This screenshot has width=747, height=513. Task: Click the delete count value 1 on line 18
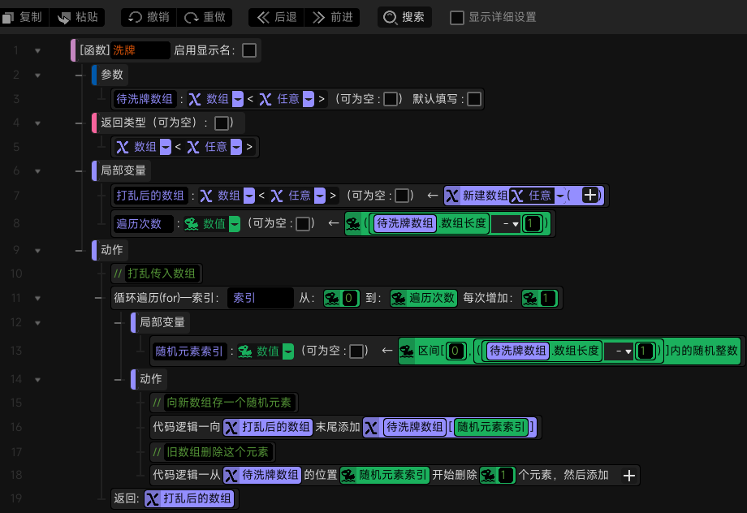pos(504,476)
